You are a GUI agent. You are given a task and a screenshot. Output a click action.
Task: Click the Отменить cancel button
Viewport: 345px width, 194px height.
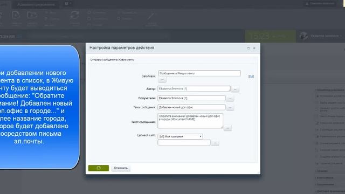point(121,168)
